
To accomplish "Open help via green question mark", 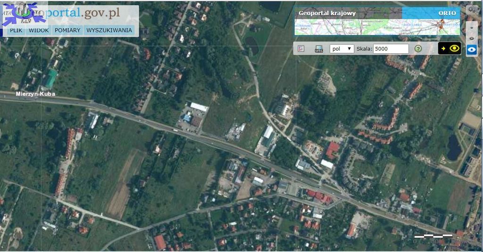I will pyautogui.click(x=418, y=49).
